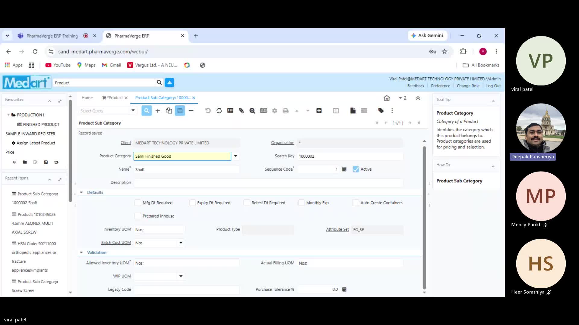Enable Expiry Dt Required checkbox
This screenshot has height=325, width=579.
(192, 203)
